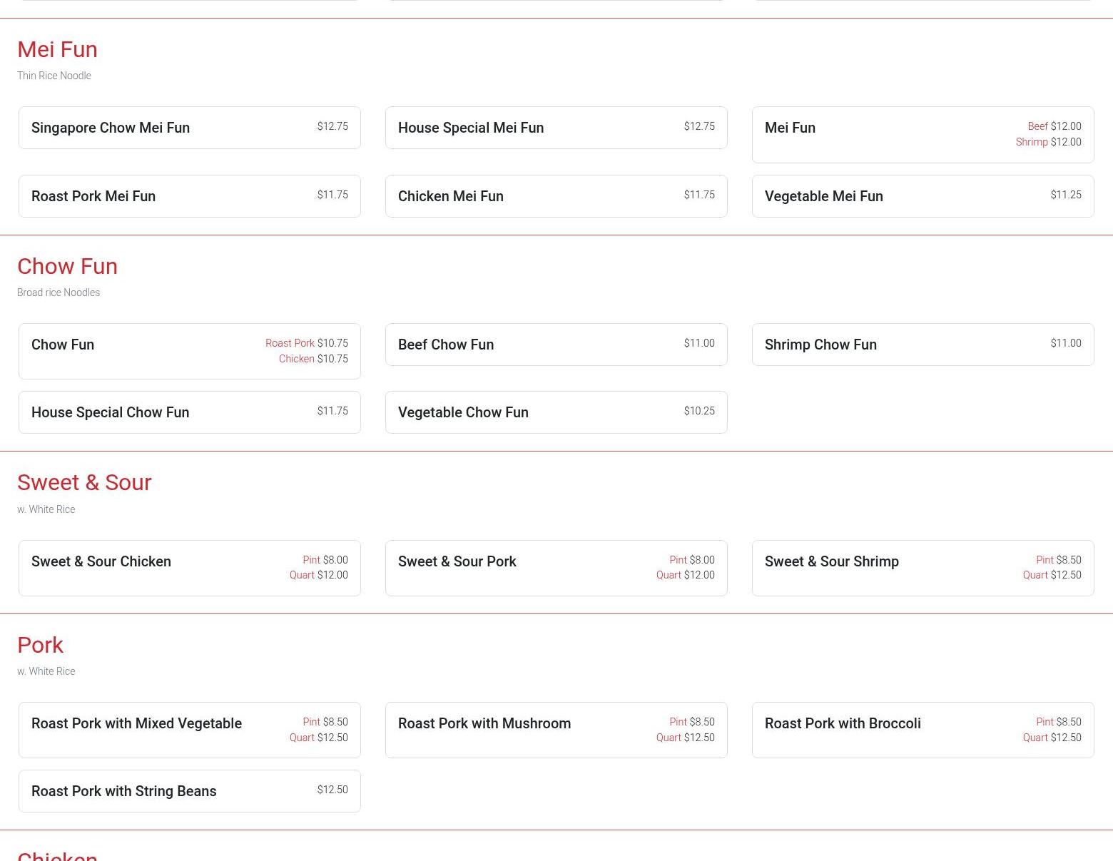Choose Shrimp Chow Fun
This screenshot has width=1113, height=861.
(923, 345)
